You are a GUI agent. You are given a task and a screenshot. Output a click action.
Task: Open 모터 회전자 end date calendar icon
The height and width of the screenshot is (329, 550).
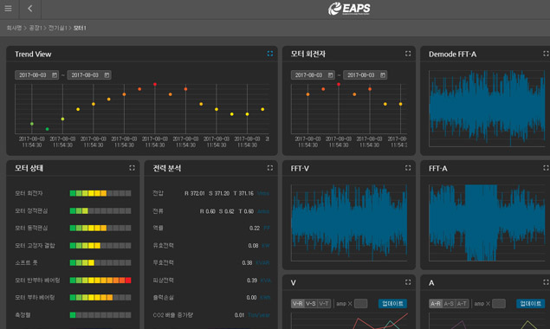(x=383, y=75)
